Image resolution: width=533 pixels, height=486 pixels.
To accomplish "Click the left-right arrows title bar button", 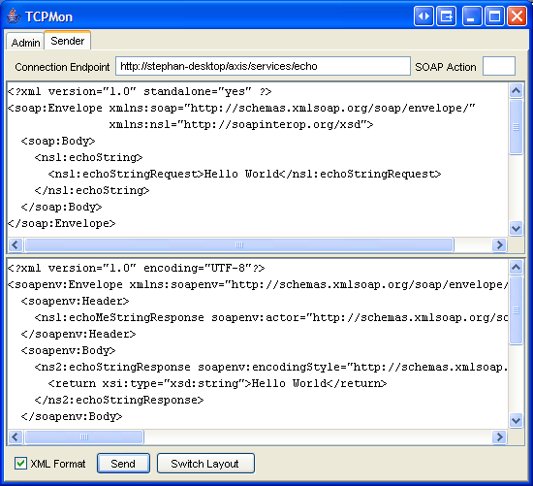I will (x=423, y=16).
